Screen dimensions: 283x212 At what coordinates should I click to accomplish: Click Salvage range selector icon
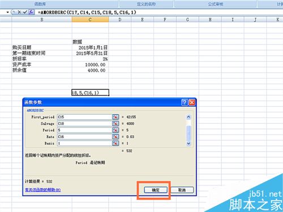(x=115, y=124)
